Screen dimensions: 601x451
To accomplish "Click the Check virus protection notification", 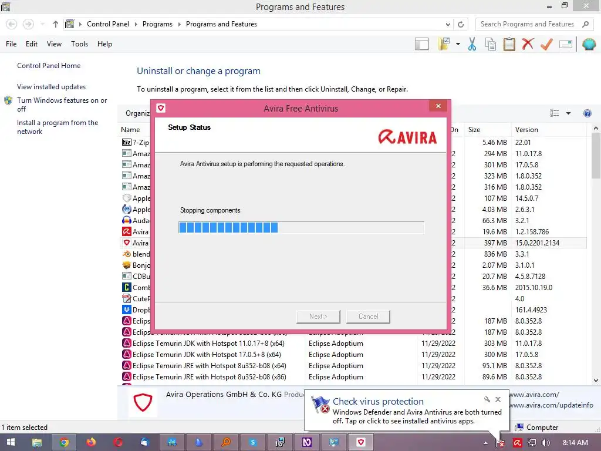I will 406,410.
